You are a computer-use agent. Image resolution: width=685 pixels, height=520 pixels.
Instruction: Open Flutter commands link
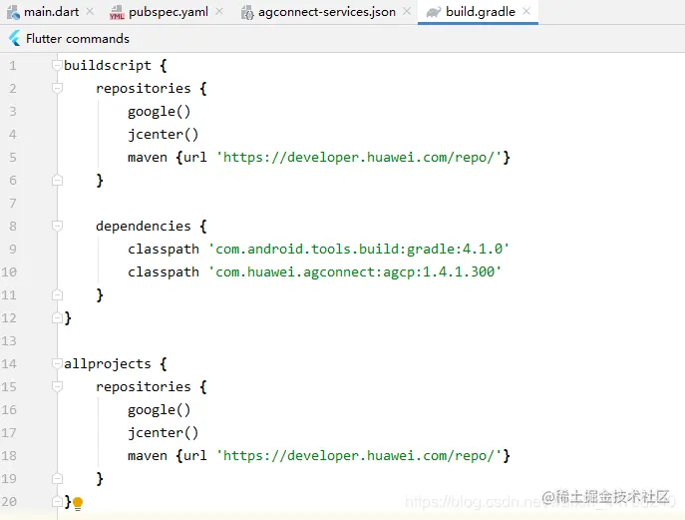click(78, 39)
